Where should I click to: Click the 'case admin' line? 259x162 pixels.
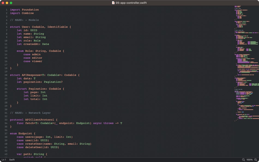pyautogui.click(x=32, y=54)
